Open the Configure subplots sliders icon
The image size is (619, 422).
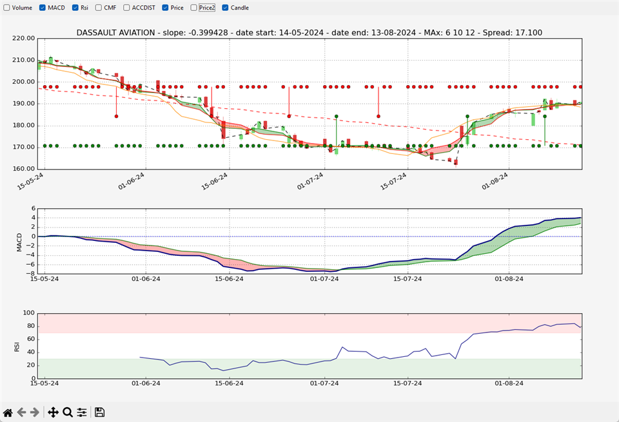coord(82,412)
